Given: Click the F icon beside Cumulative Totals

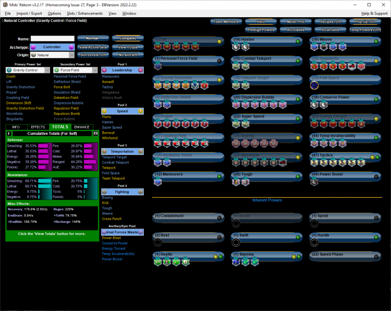Looking at the screenshot, I should coord(9,134).
